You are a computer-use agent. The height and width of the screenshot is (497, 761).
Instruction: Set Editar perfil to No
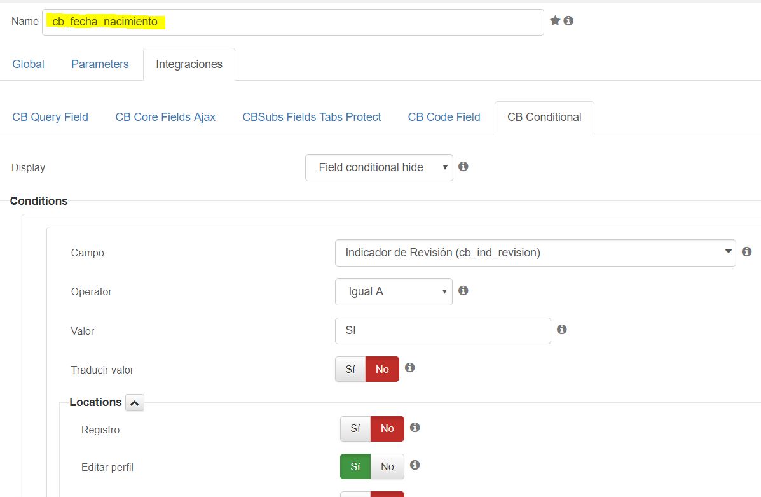pos(387,467)
